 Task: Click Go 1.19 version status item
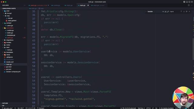click(x=20, y=108)
